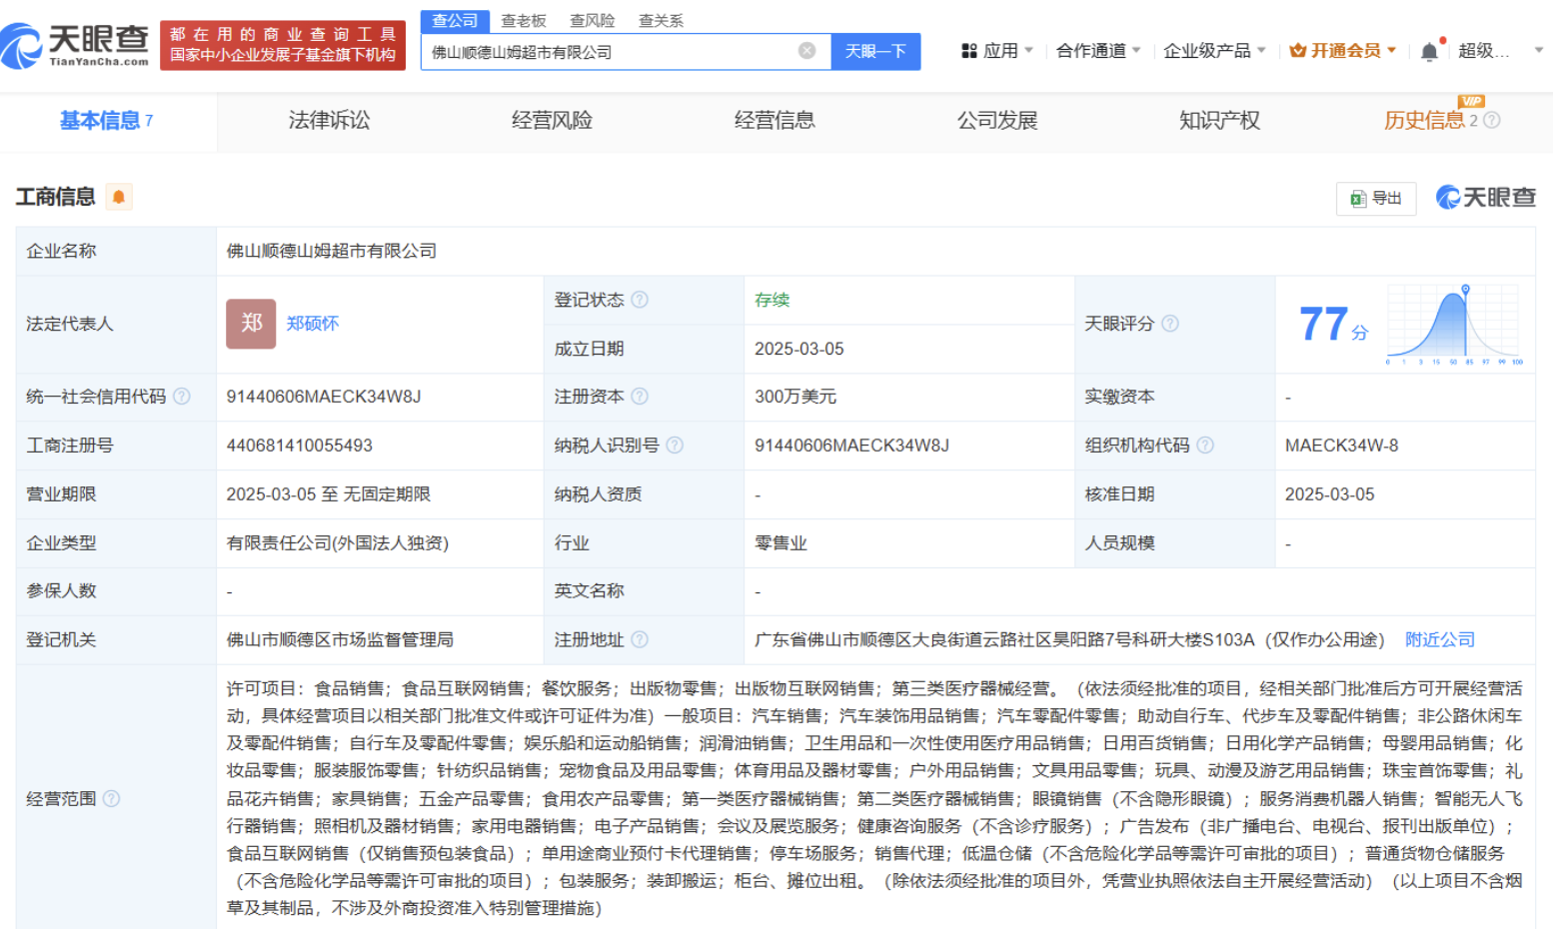Expand the 合作通道 dropdown
The image size is (1553, 929).
pyautogui.click(x=1097, y=51)
